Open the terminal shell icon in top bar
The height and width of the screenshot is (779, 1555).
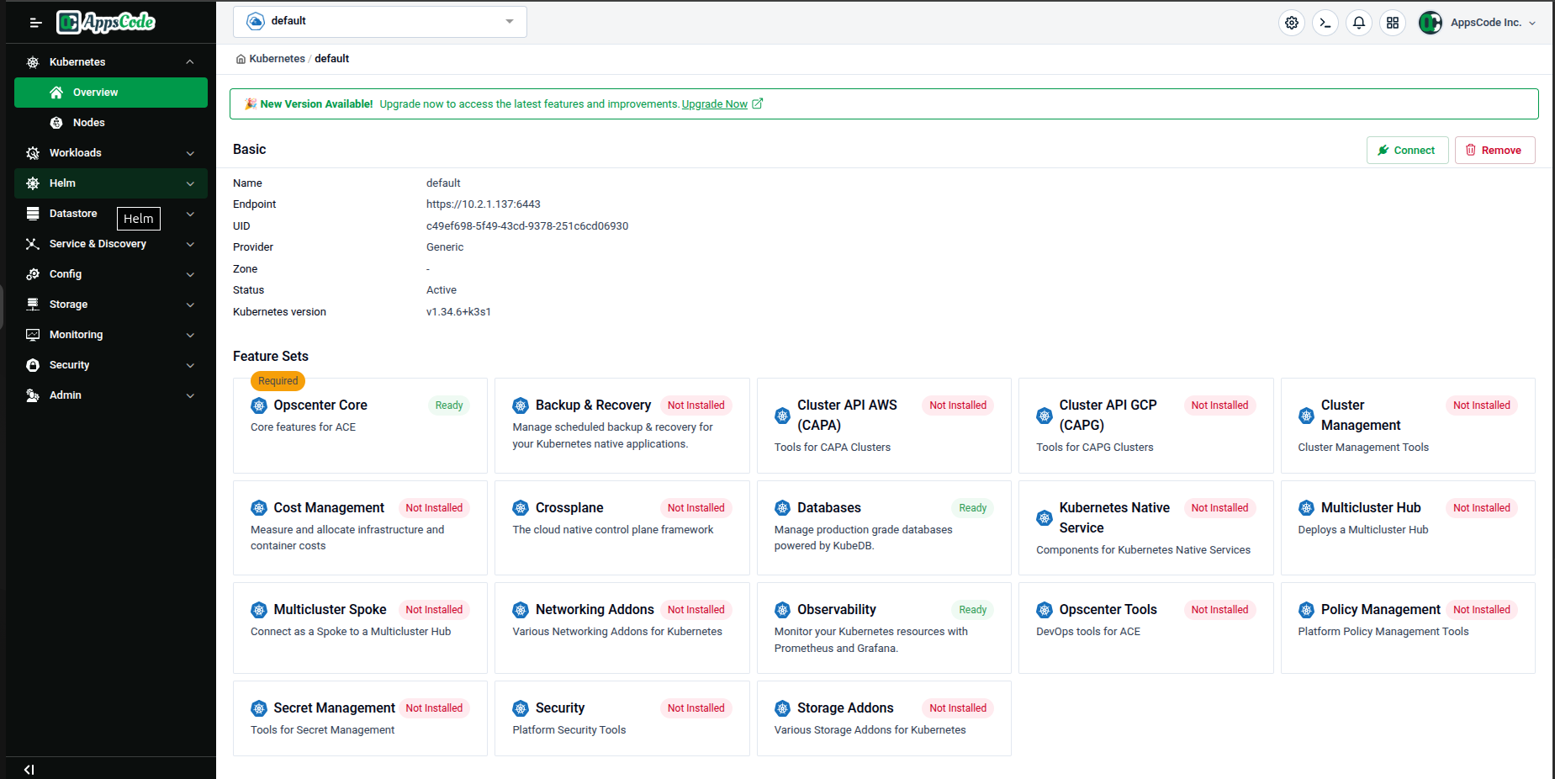pyautogui.click(x=1325, y=23)
